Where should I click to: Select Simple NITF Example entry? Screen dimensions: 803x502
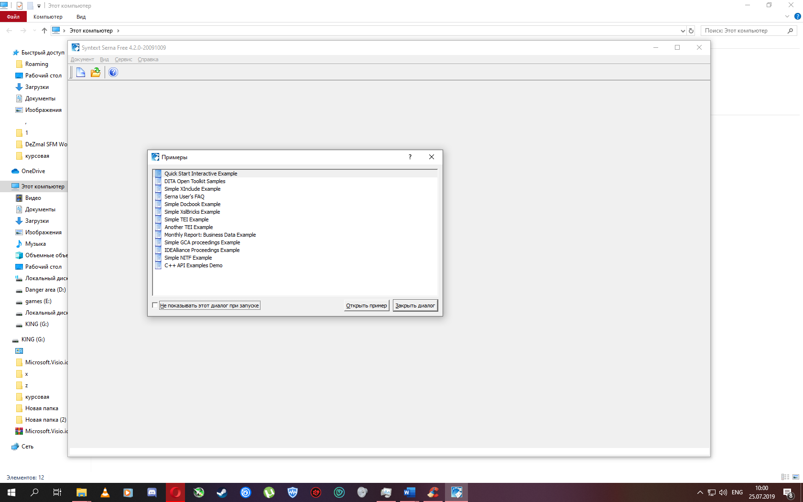point(295,258)
